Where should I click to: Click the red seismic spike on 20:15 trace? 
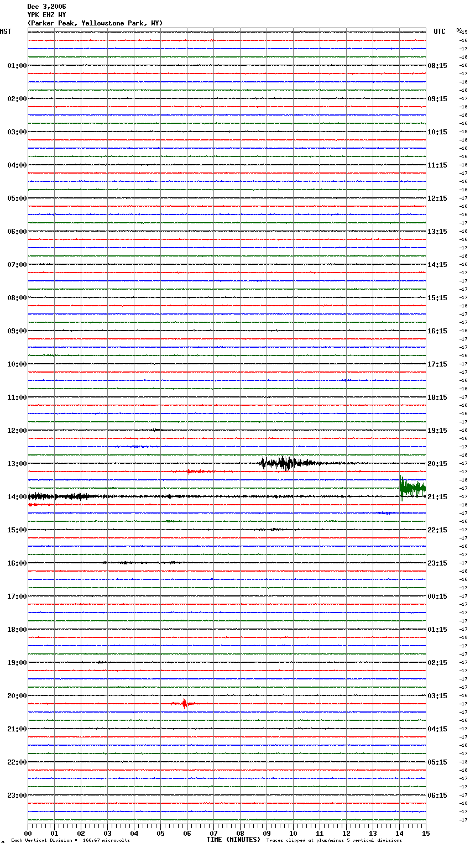(x=185, y=704)
